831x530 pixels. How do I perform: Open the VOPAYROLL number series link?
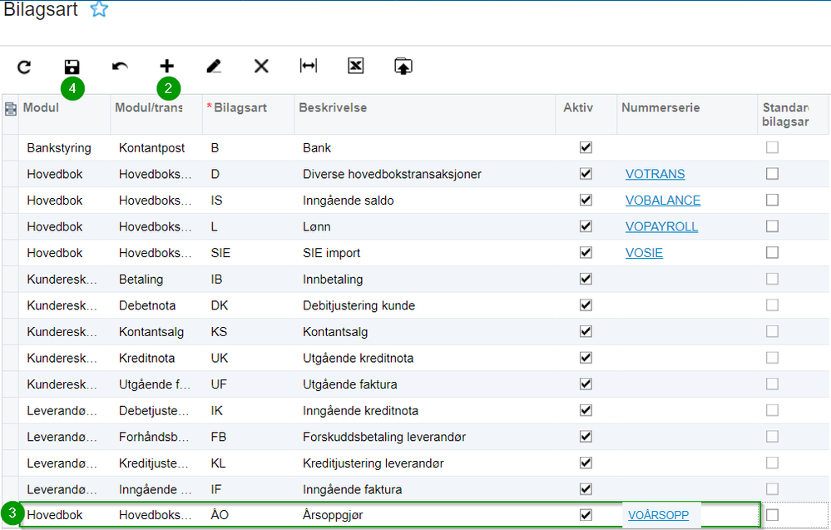[x=661, y=226]
